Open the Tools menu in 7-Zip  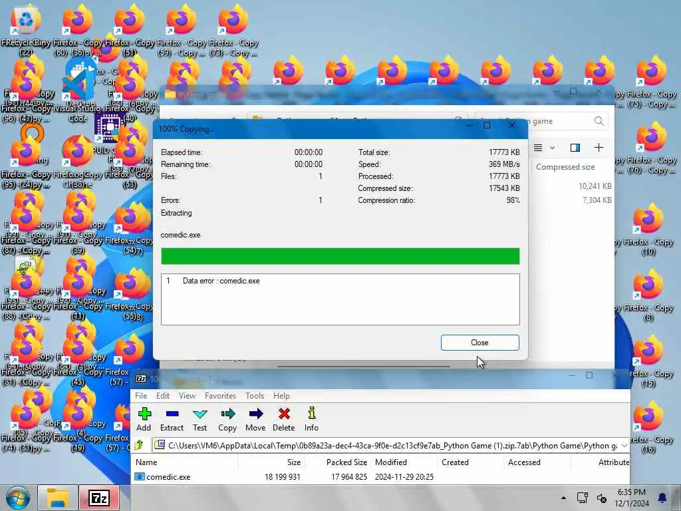(255, 396)
